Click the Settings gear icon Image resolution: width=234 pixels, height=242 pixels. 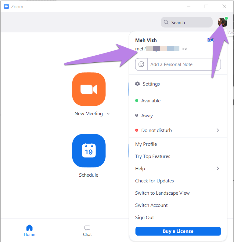138,84
